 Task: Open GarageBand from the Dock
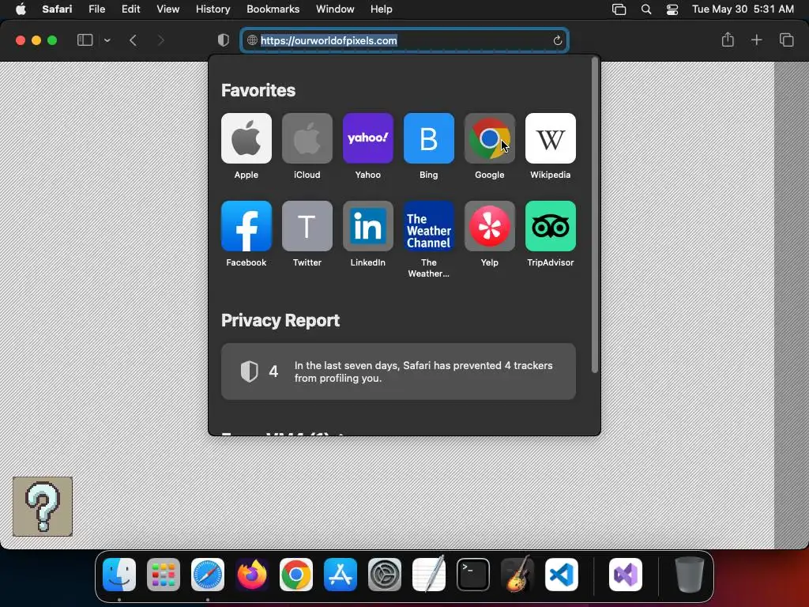[517, 575]
